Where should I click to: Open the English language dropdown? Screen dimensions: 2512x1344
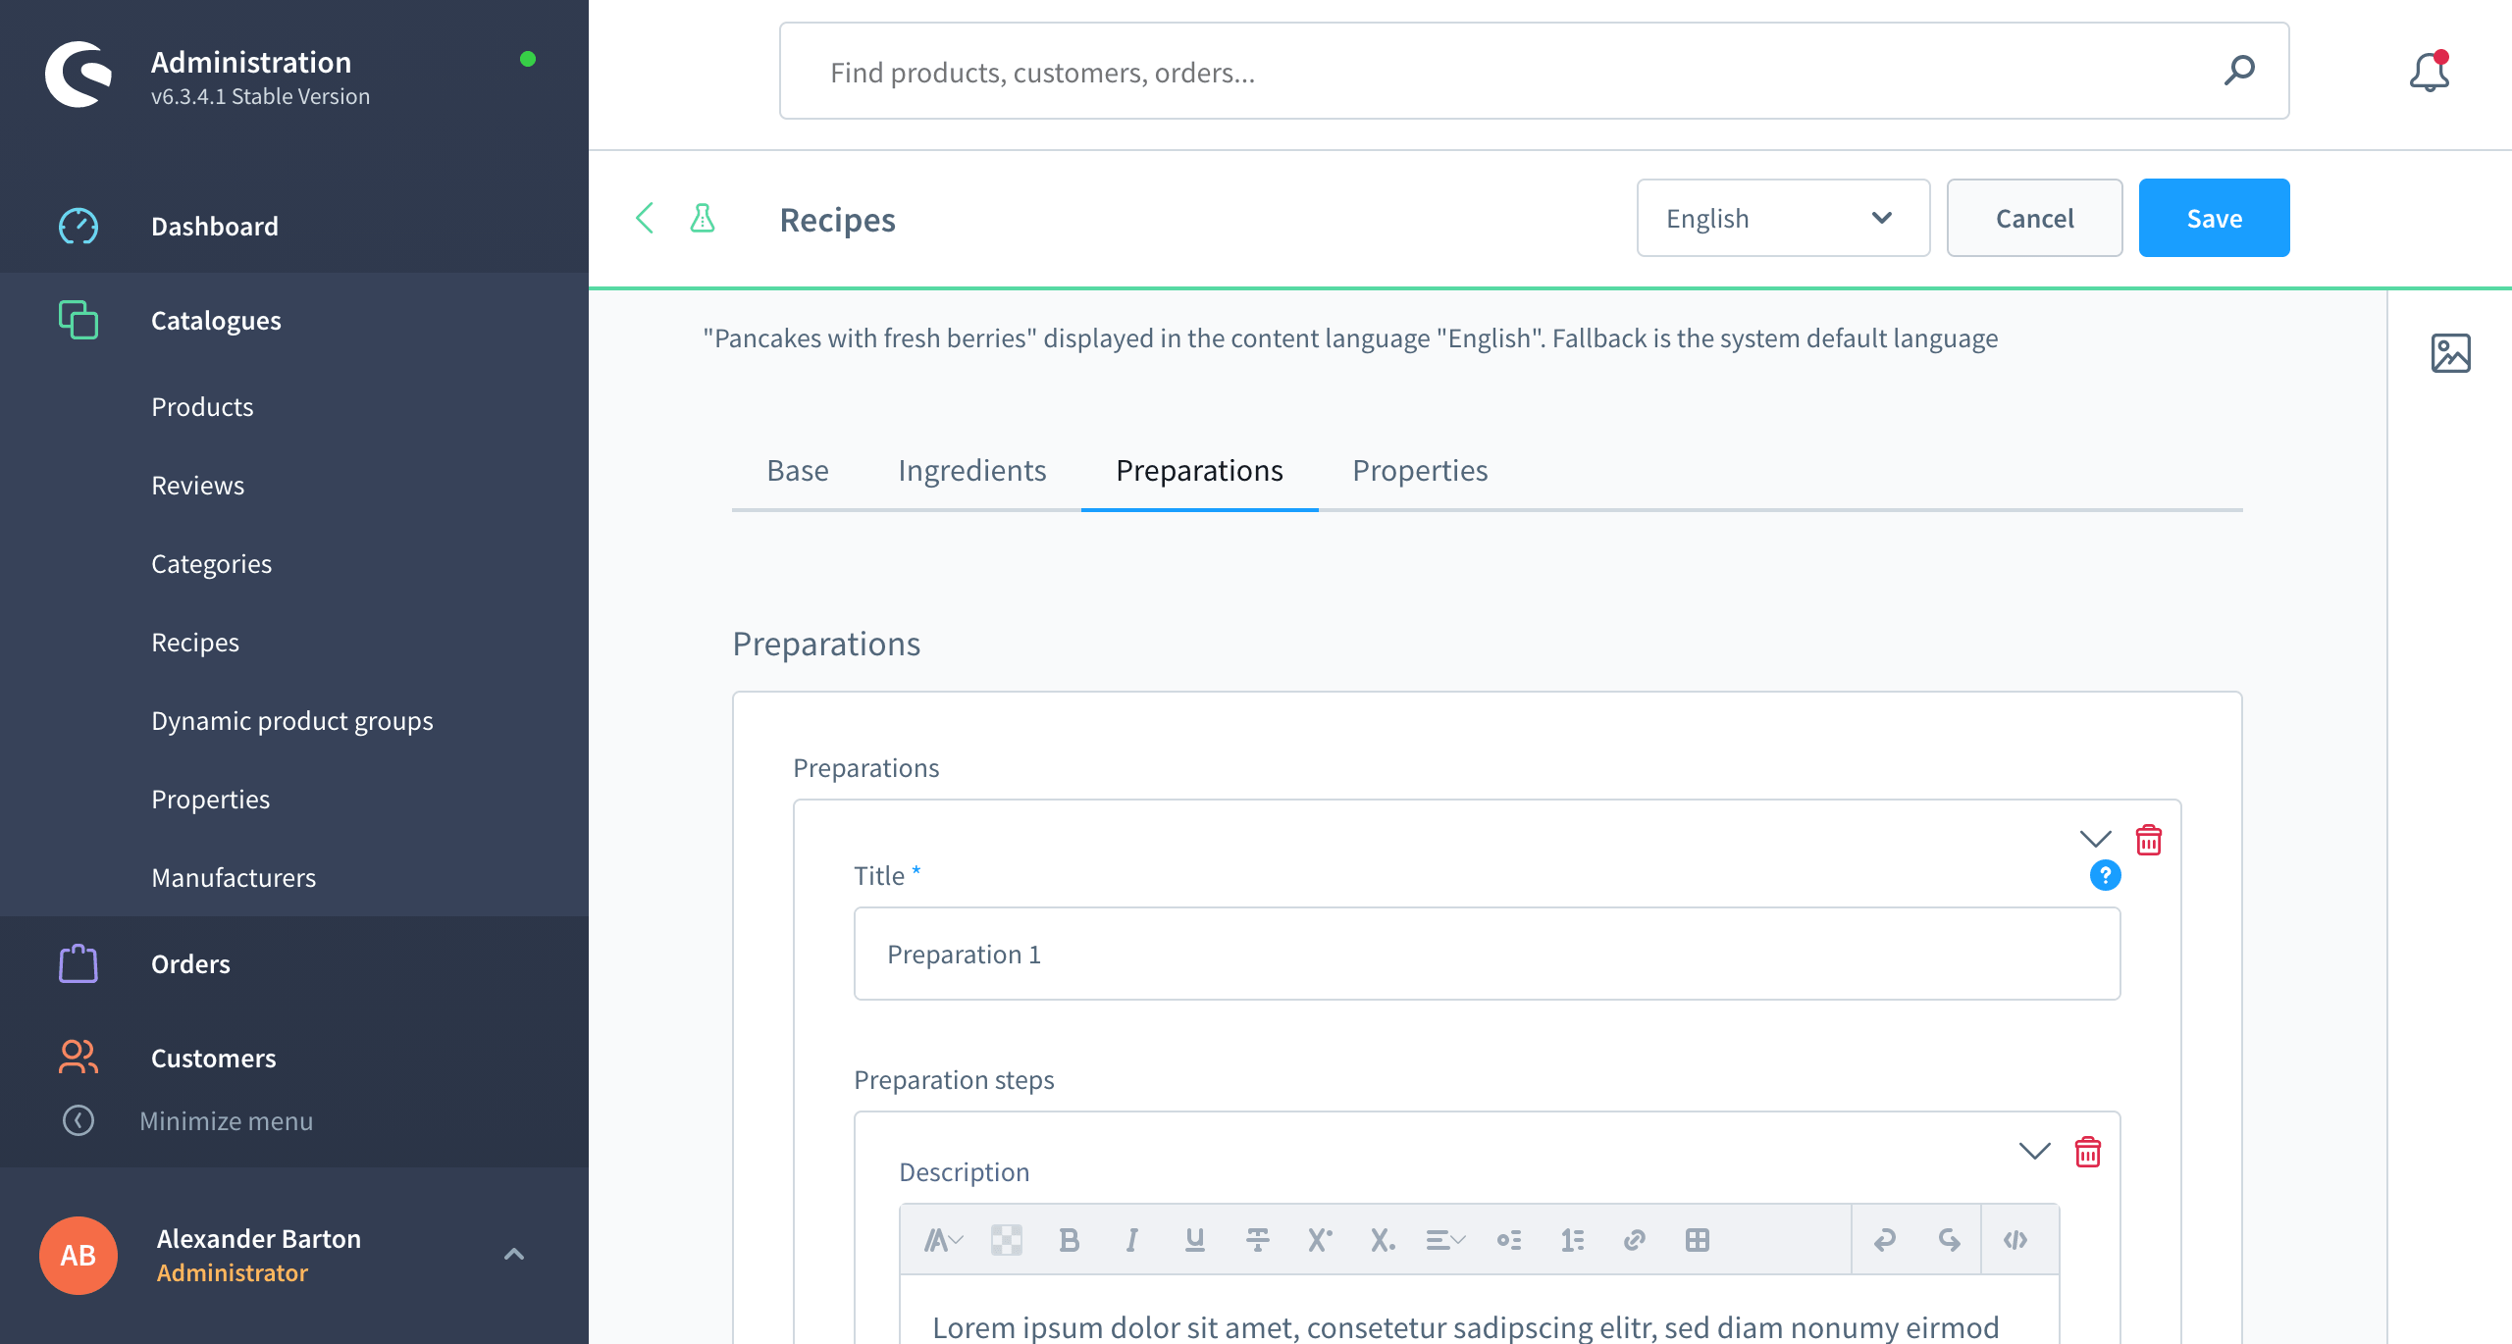coord(1782,218)
